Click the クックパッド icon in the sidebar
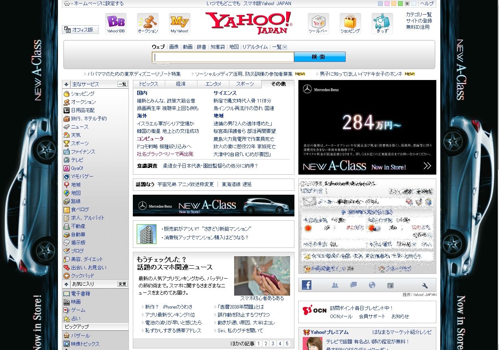The height and width of the screenshot is (350, 499). pyautogui.click(x=67, y=276)
